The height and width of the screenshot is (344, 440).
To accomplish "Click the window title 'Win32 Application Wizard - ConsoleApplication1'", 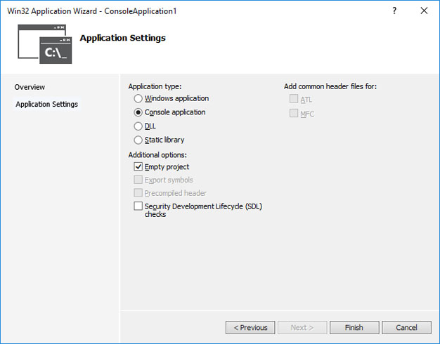I will (92, 11).
